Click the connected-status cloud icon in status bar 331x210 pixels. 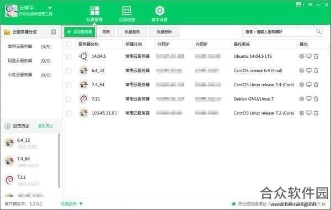pos(234,204)
